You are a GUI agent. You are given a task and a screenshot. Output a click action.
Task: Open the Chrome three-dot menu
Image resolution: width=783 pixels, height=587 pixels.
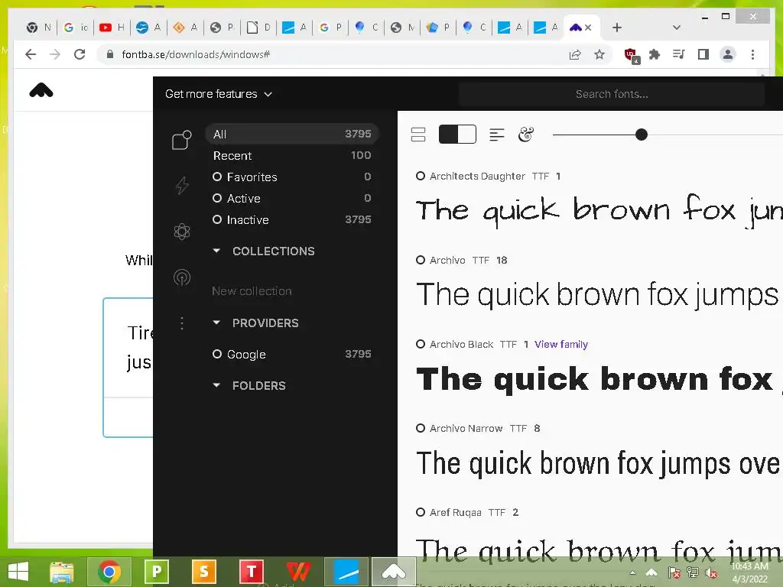[752, 54]
